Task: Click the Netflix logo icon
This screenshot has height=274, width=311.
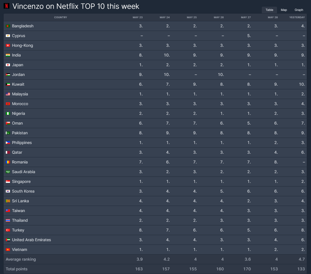Action: (x=7, y=6)
